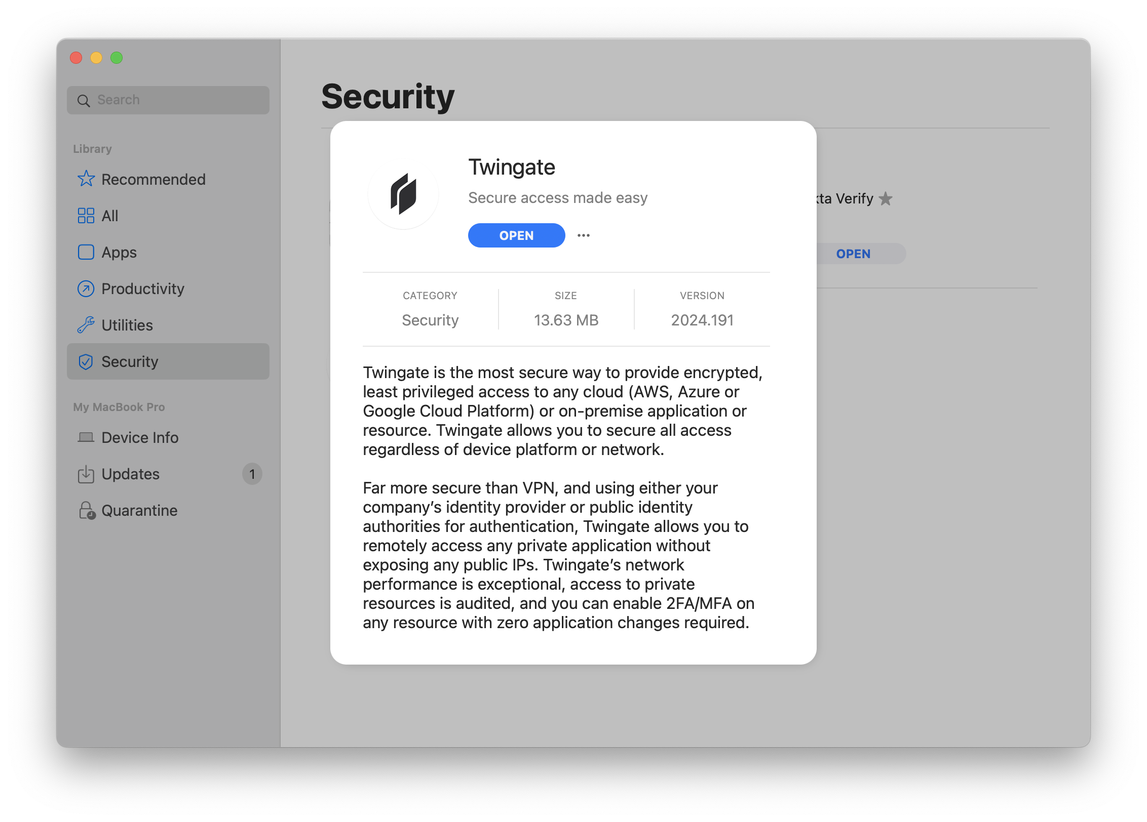Open Device Info laptop icon
Screen dimensions: 1147x822
pyautogui.click(x=86, y=437)
